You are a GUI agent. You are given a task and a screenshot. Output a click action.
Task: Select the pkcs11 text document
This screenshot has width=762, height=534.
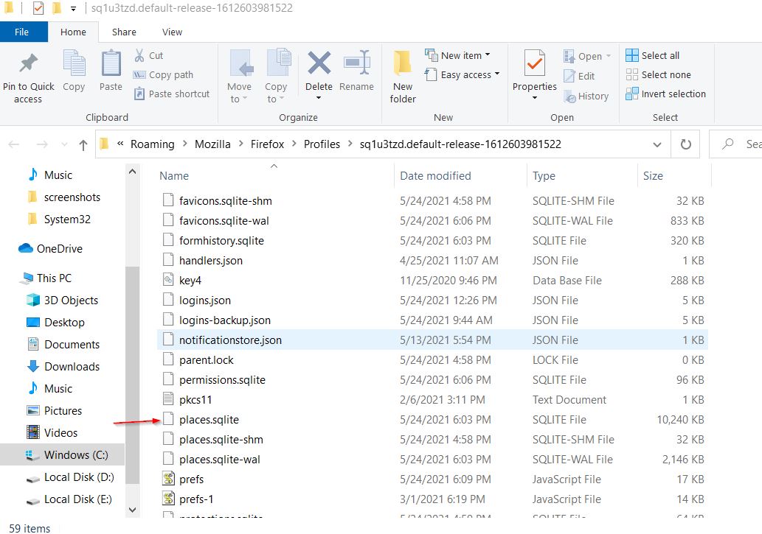pyautogui.click(x=432, y=399)
